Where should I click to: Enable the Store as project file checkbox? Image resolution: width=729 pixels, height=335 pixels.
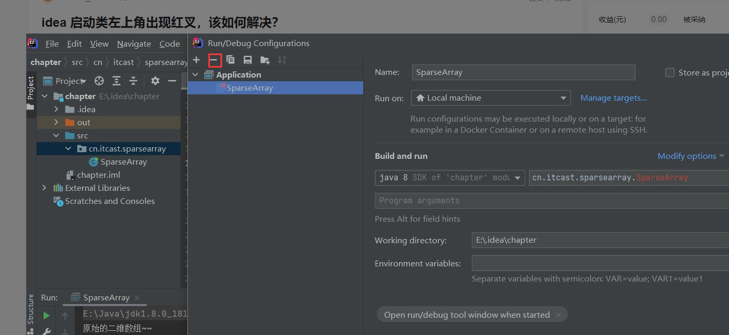click(670, 73)
